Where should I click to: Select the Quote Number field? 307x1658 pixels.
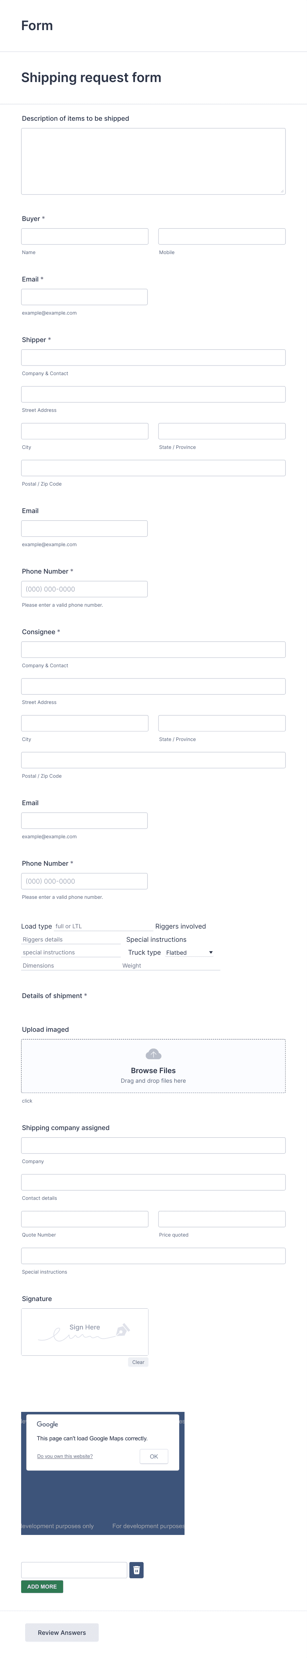click(x=84, y=1218)
